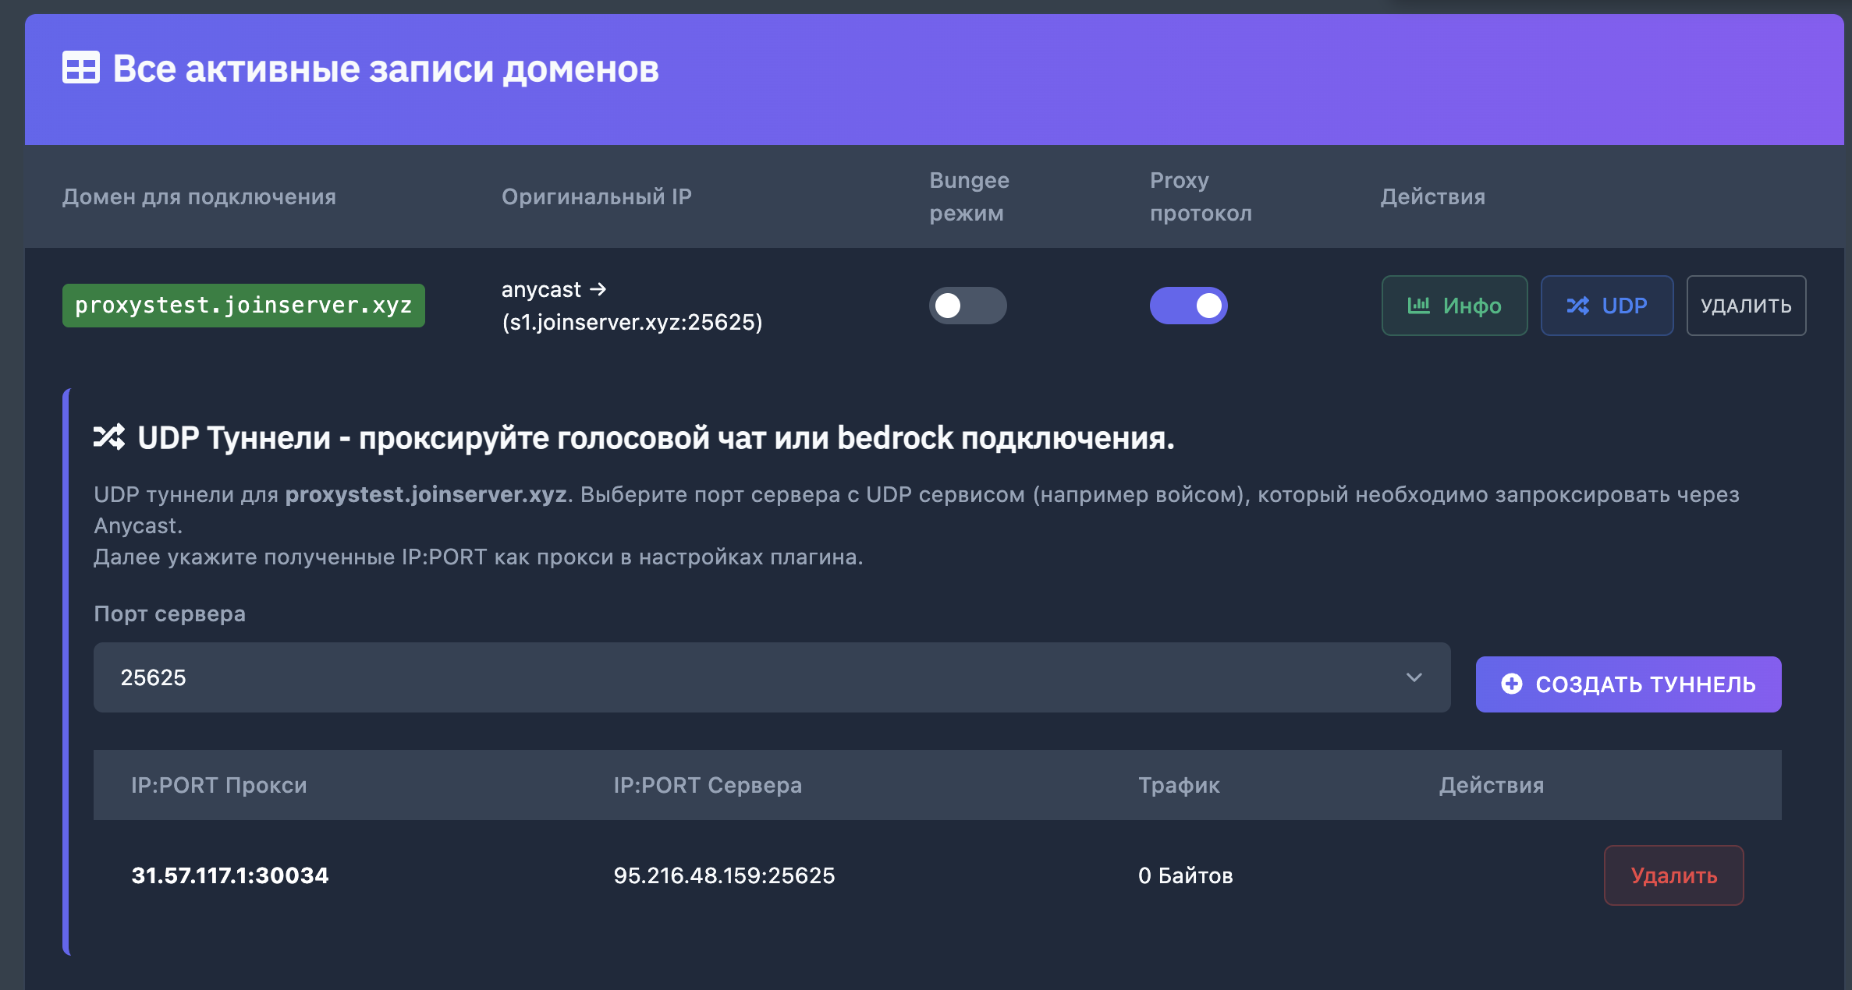Click the bar chart icon on Инфо

coord(1418,306)
